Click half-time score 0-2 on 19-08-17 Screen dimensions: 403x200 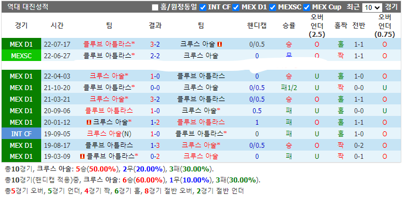click(x=359, y=146)
